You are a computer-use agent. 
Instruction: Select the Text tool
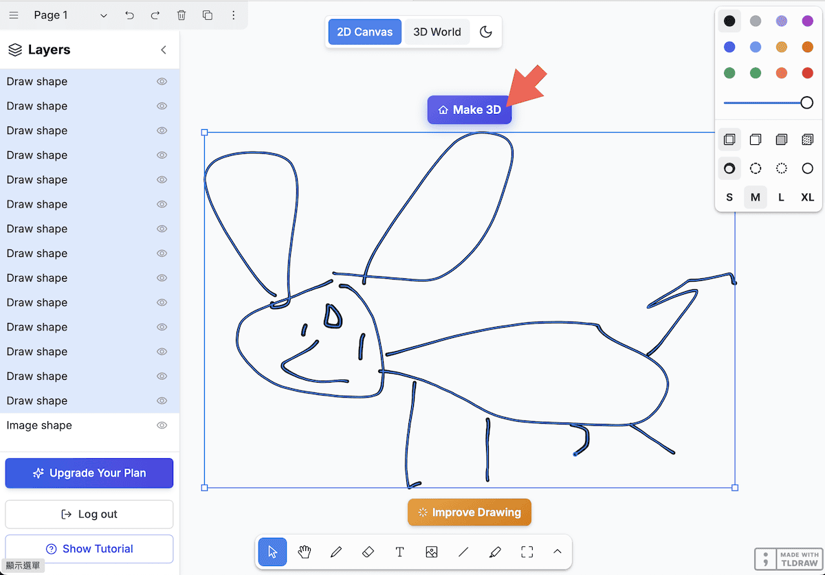tap(399, 552)
